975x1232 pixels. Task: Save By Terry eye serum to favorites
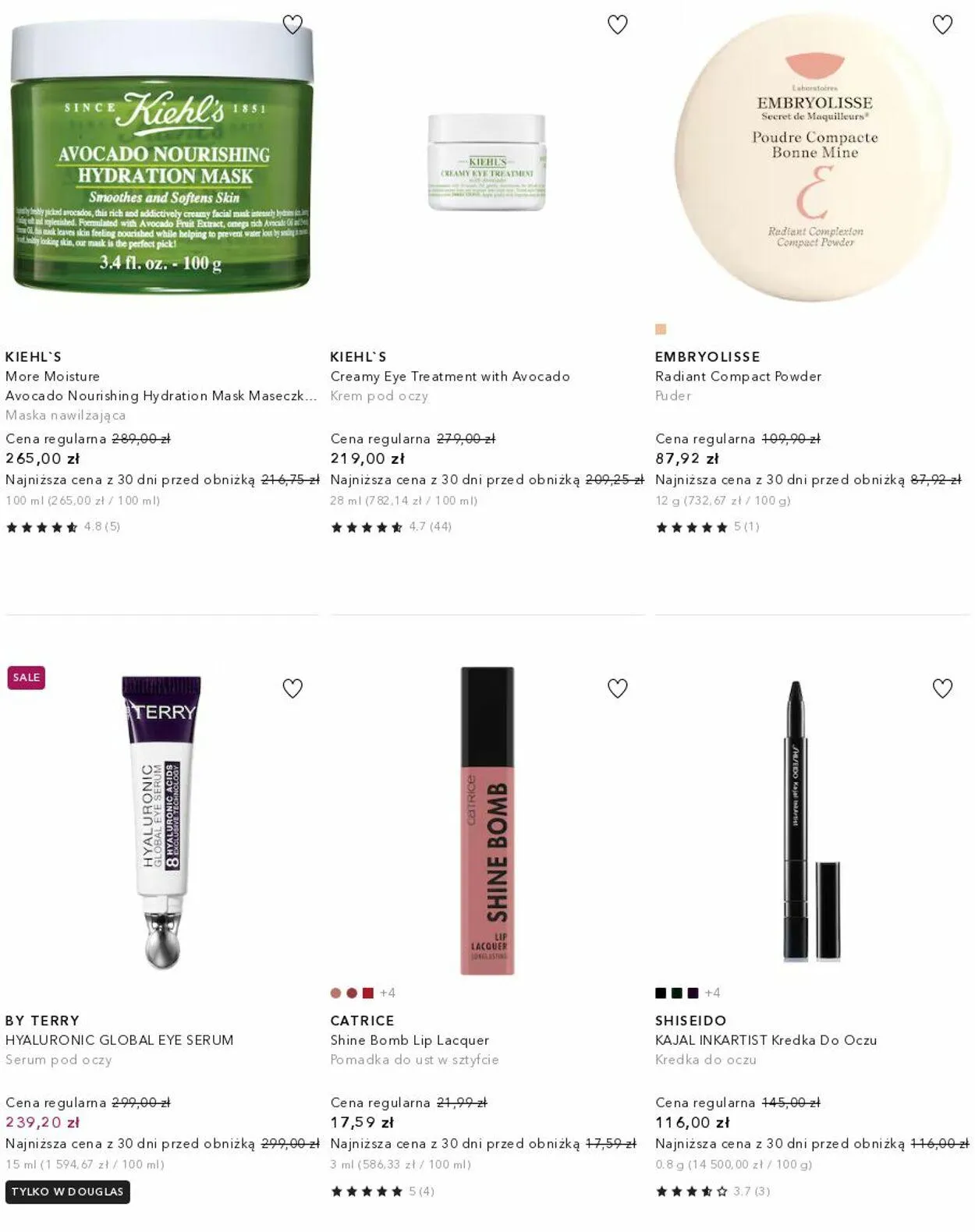pyautogui.click(x=292, y=689)
